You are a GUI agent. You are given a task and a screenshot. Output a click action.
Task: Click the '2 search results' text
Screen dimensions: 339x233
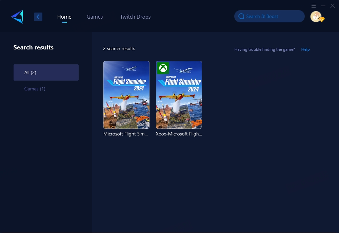click(119, 48)
